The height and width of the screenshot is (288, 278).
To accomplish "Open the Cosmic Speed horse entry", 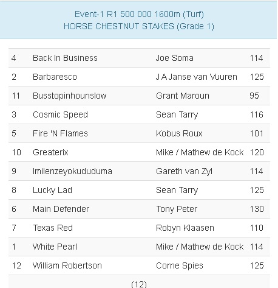I will coord(60,114).
